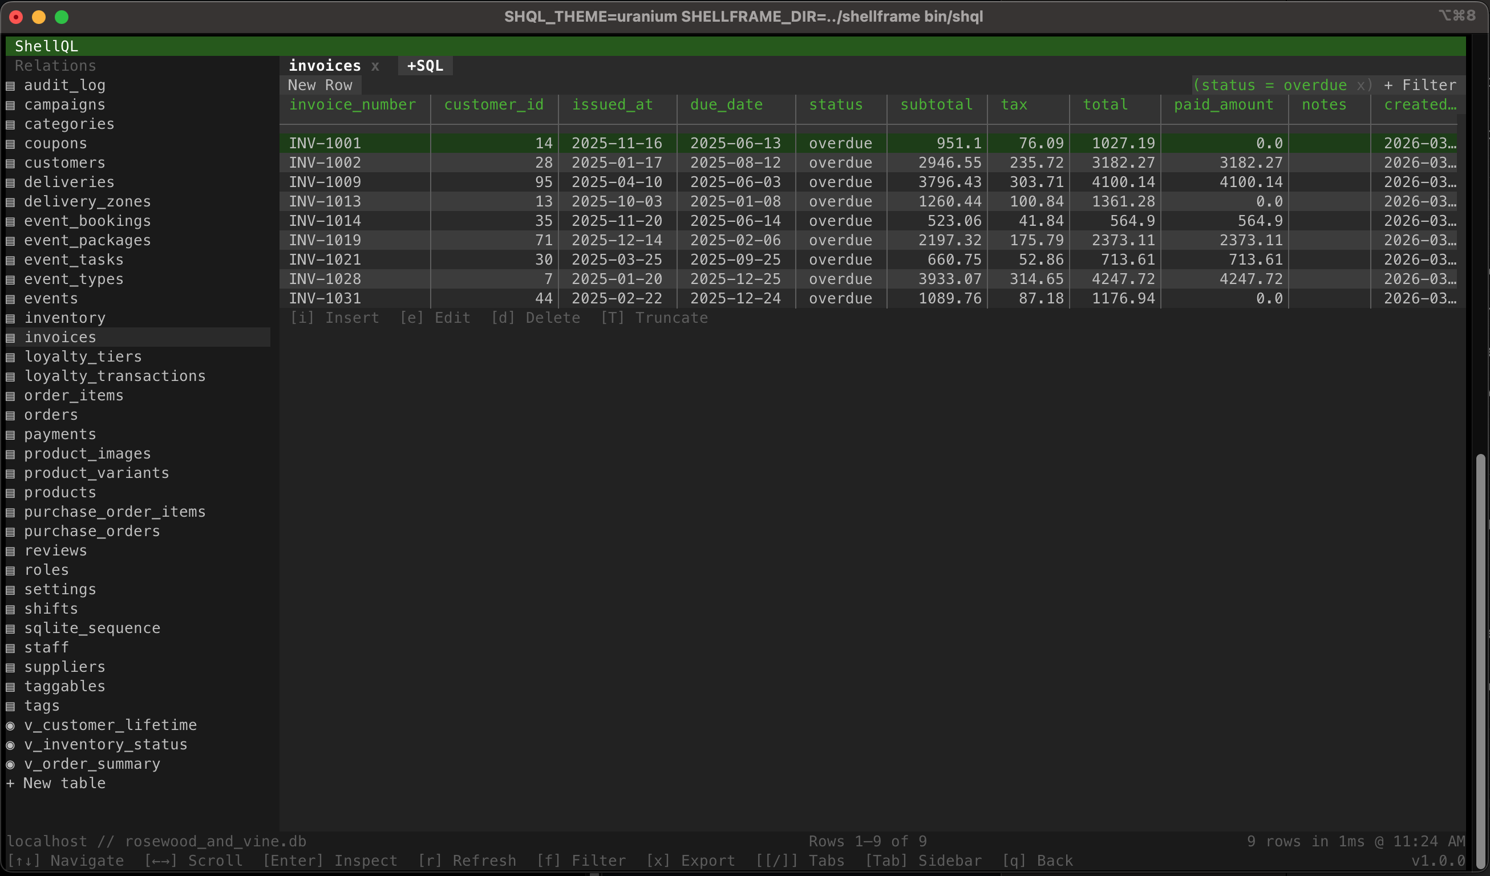Select the orders table in sidebar

(51, 415)
